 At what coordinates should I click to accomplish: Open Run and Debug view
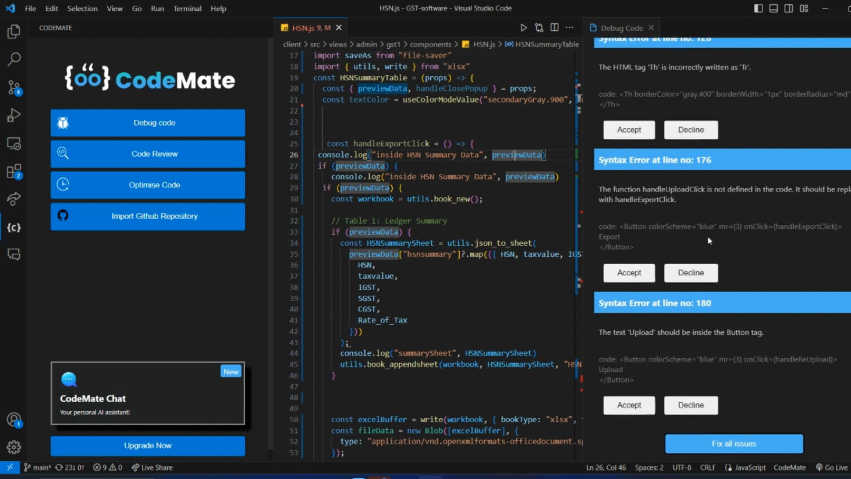14,115
